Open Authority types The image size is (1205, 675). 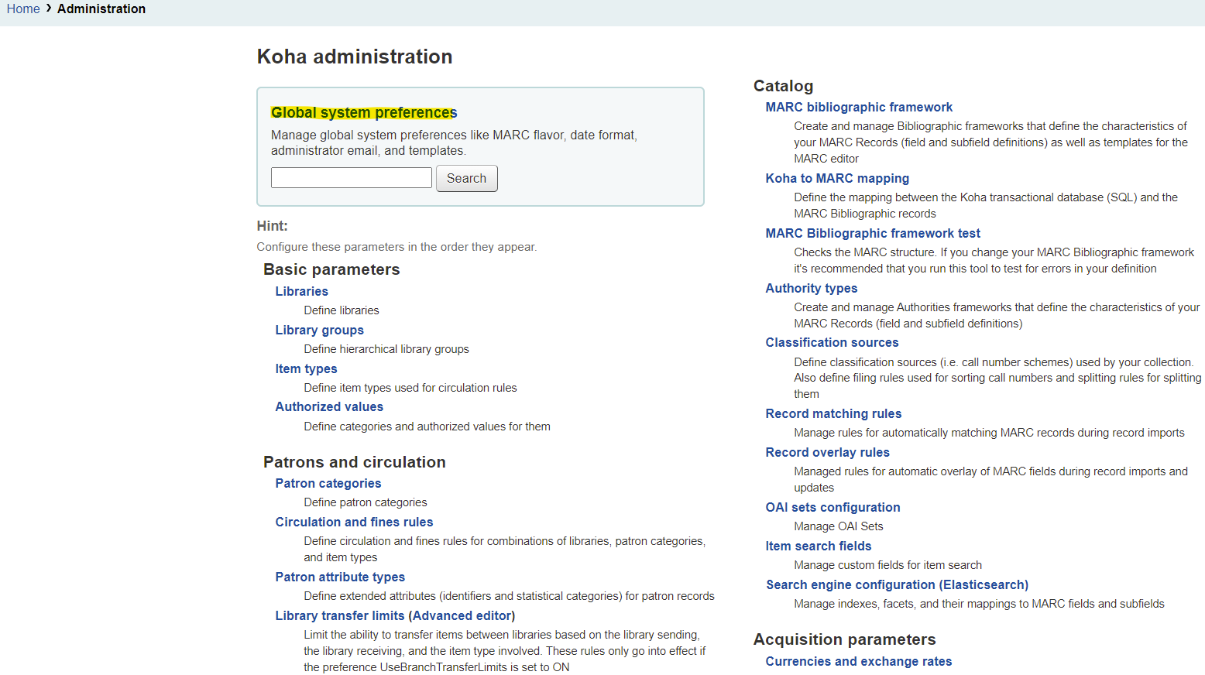(x=812, y=288)
